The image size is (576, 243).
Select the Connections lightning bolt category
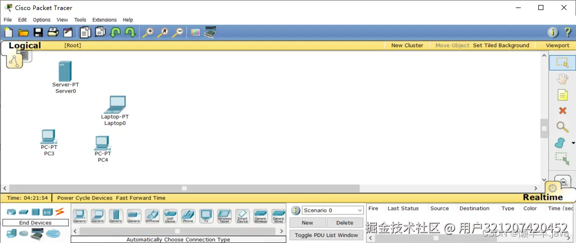click(60, 212)
